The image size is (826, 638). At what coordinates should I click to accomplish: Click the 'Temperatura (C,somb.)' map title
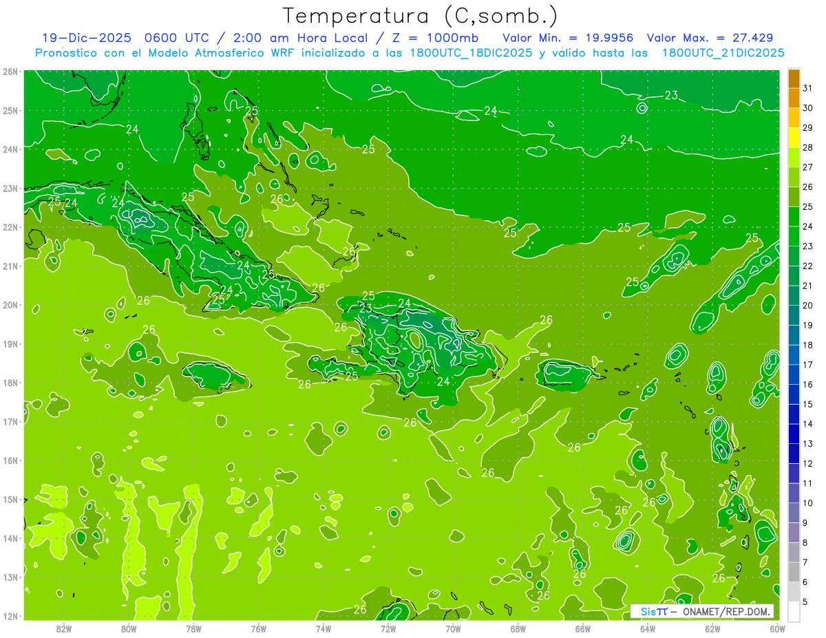421,16
